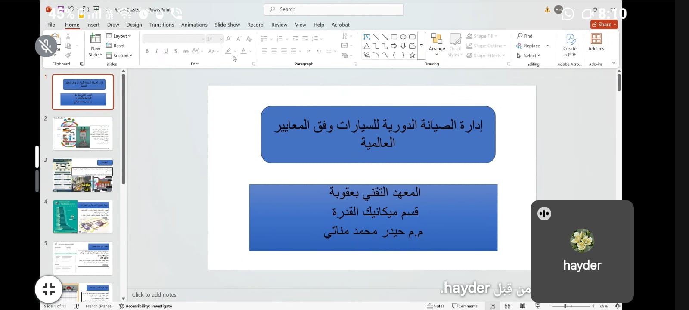The width and height of the screenshot is (689, 310).
Task: Open Comments from status bar
Action: tap(465, 306)
